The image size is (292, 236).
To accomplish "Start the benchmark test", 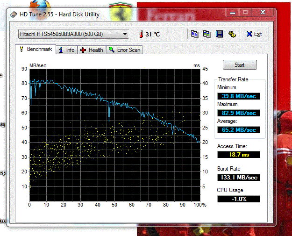I will coord(240,65).
